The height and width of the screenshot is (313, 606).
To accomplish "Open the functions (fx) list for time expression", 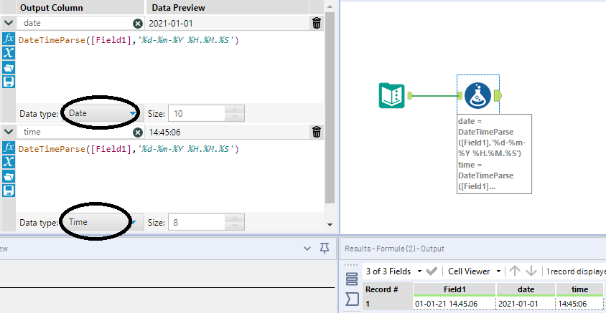I will pyautogui.click(x=9, y=148).
